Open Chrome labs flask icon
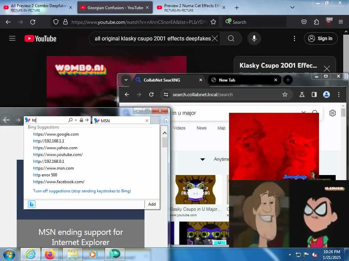 (x=302, y=94)
